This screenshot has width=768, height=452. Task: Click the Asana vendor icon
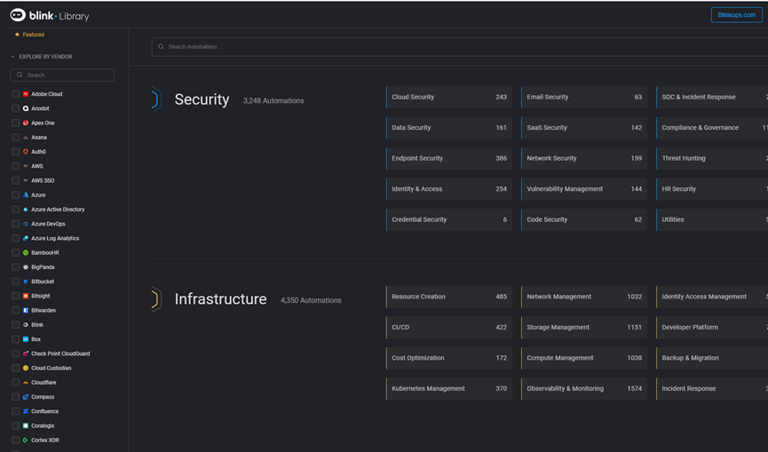tap(26, 138)
